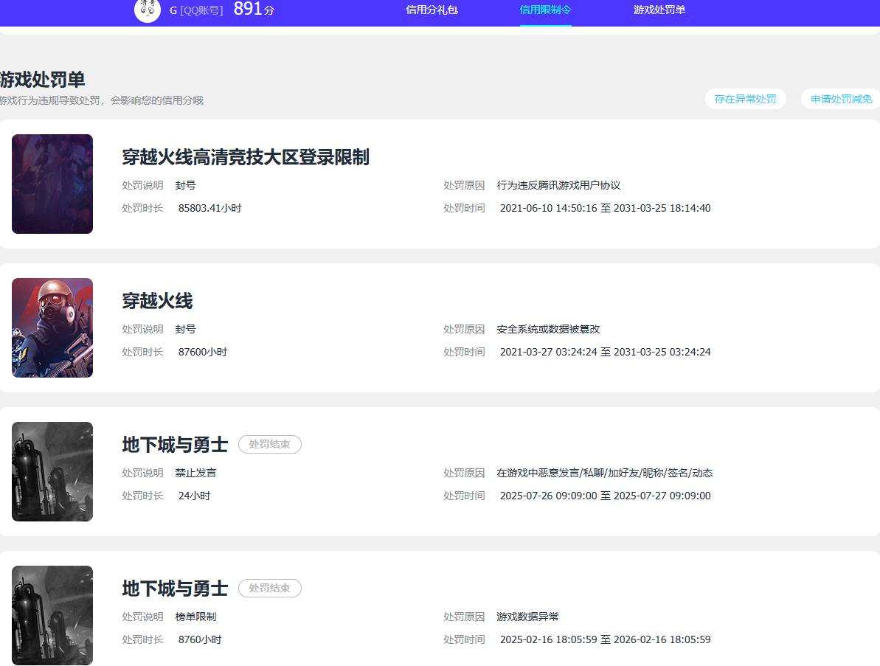This screenshot has height=666, width=880.
Task: Open the 地下城与勇士 禁止发言 card thumbnail
Action: click(x=52, y=471)
